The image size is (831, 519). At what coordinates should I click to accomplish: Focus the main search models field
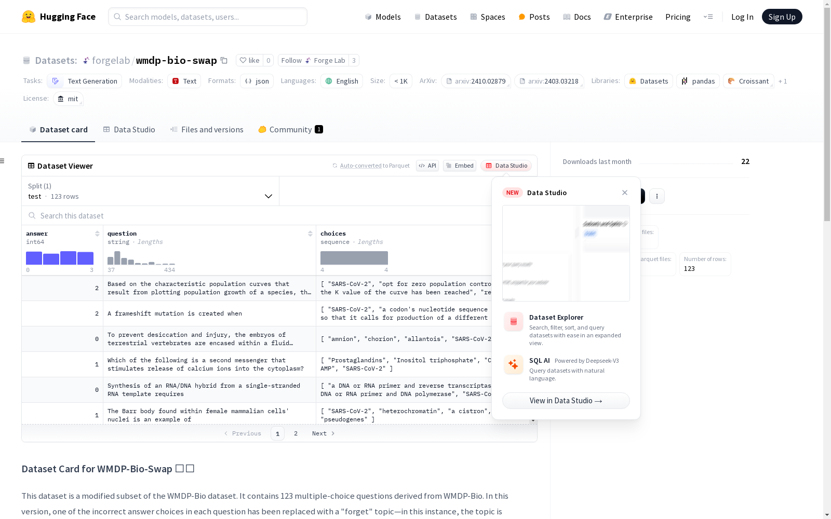pos(208,17)
